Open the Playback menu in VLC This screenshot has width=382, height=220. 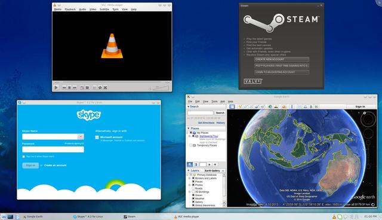(70, 10)
